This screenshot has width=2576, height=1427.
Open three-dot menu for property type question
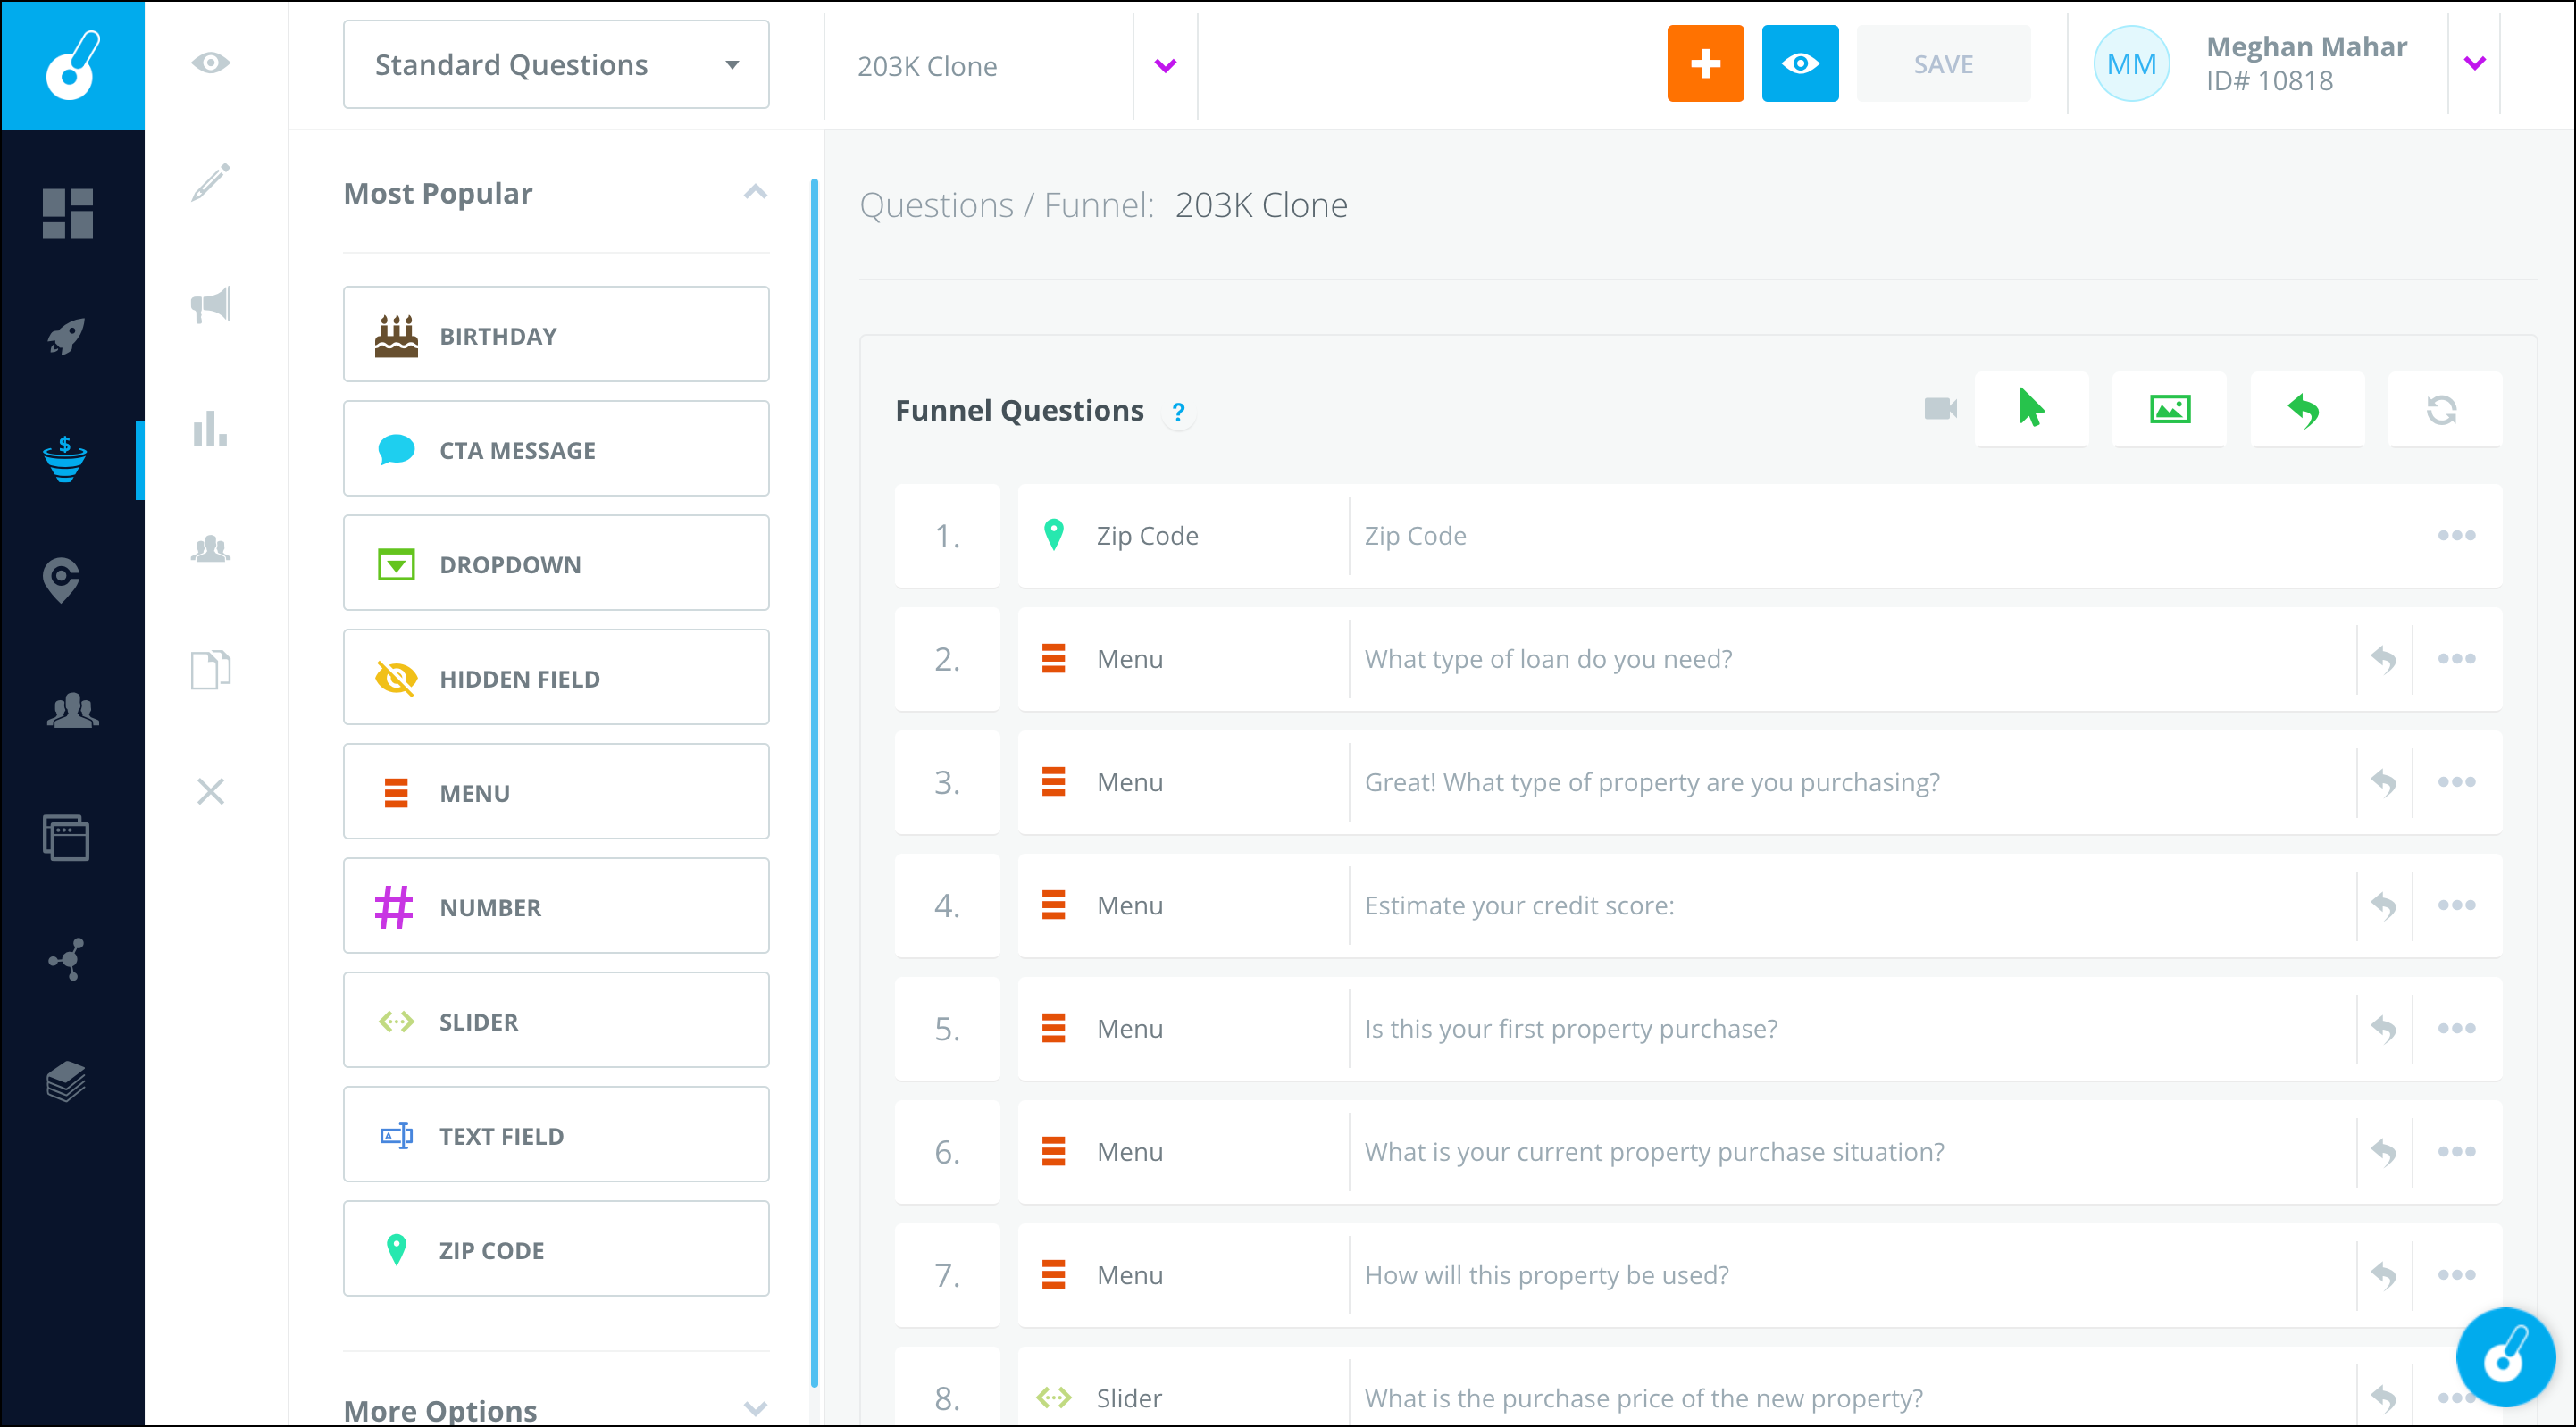[x=2456, y=782]
